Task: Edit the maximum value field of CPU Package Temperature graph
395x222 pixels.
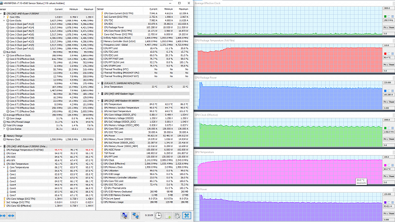Action: (x=389, y=45)
